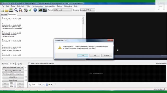Click the 'Hi, my name is David from' line
Viewport: 167px width, 93px height.
(9, 49)
